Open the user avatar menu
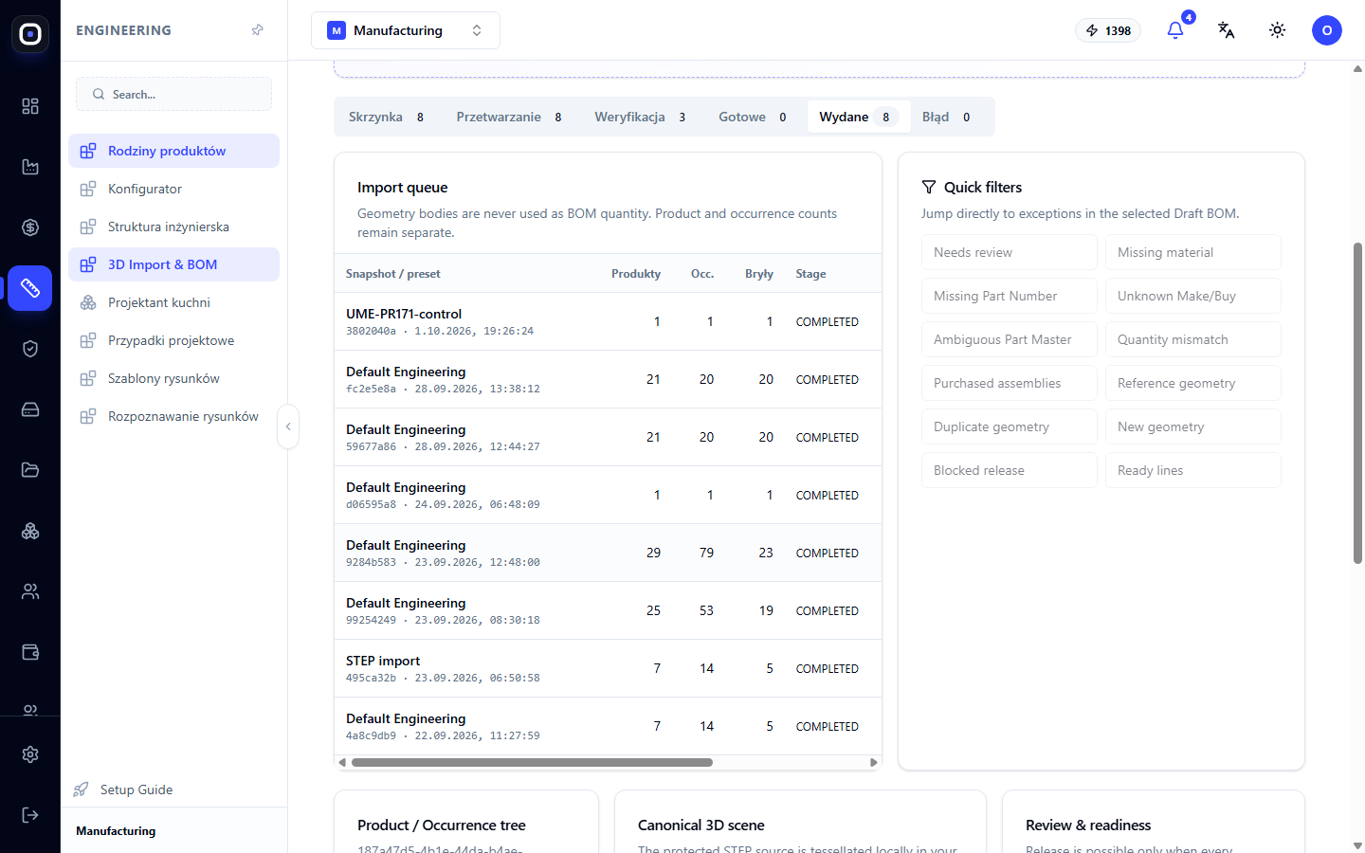 point(1327,30)
